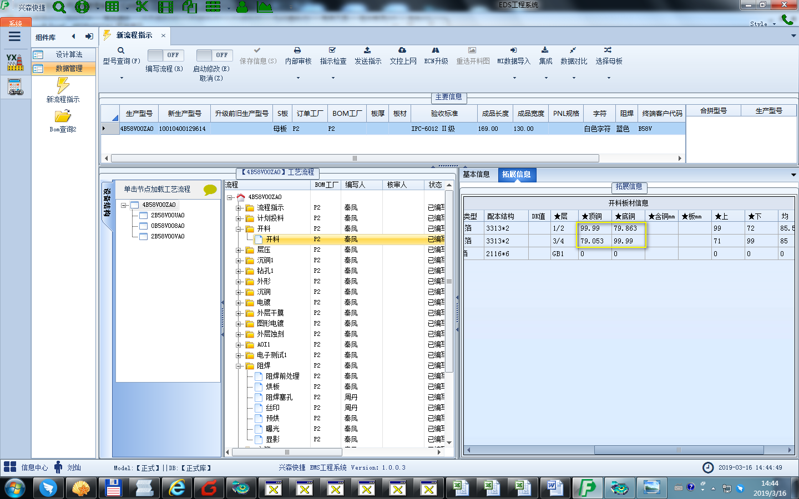Screen dimensions: 799x499
Task: Click the green area chart icon
Action: point(265,7)
